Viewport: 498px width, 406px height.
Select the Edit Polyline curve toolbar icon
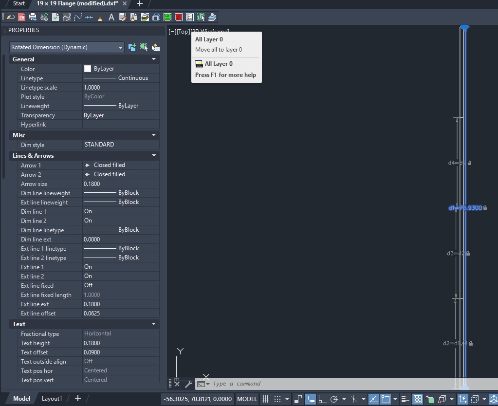click(67, 17)
